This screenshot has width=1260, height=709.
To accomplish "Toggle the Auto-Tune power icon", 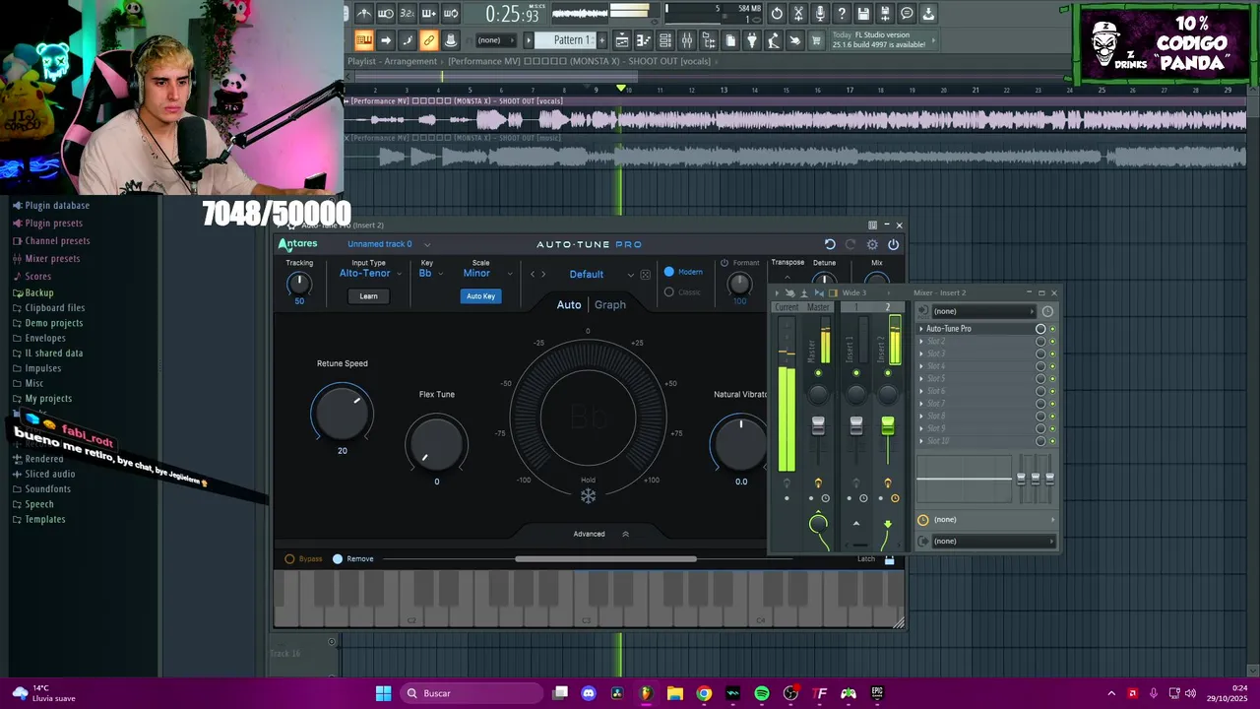I will (x=894, y=244).
